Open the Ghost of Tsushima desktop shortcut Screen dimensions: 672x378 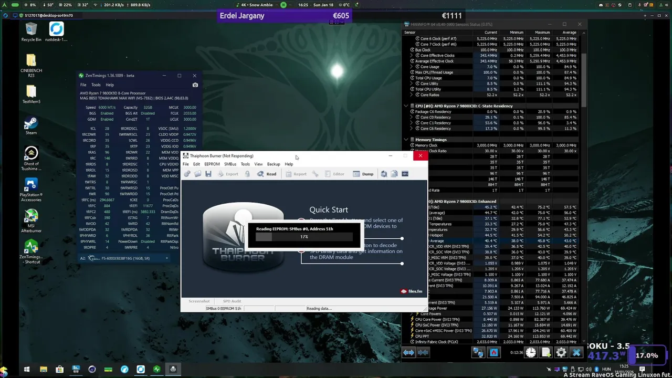pos(31,159)
